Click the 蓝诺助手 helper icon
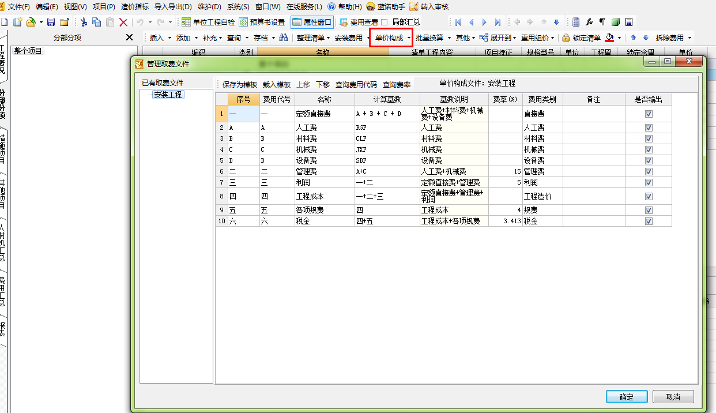Image resolution: width=716 pixels, height=413 pixels. (371, 7)
